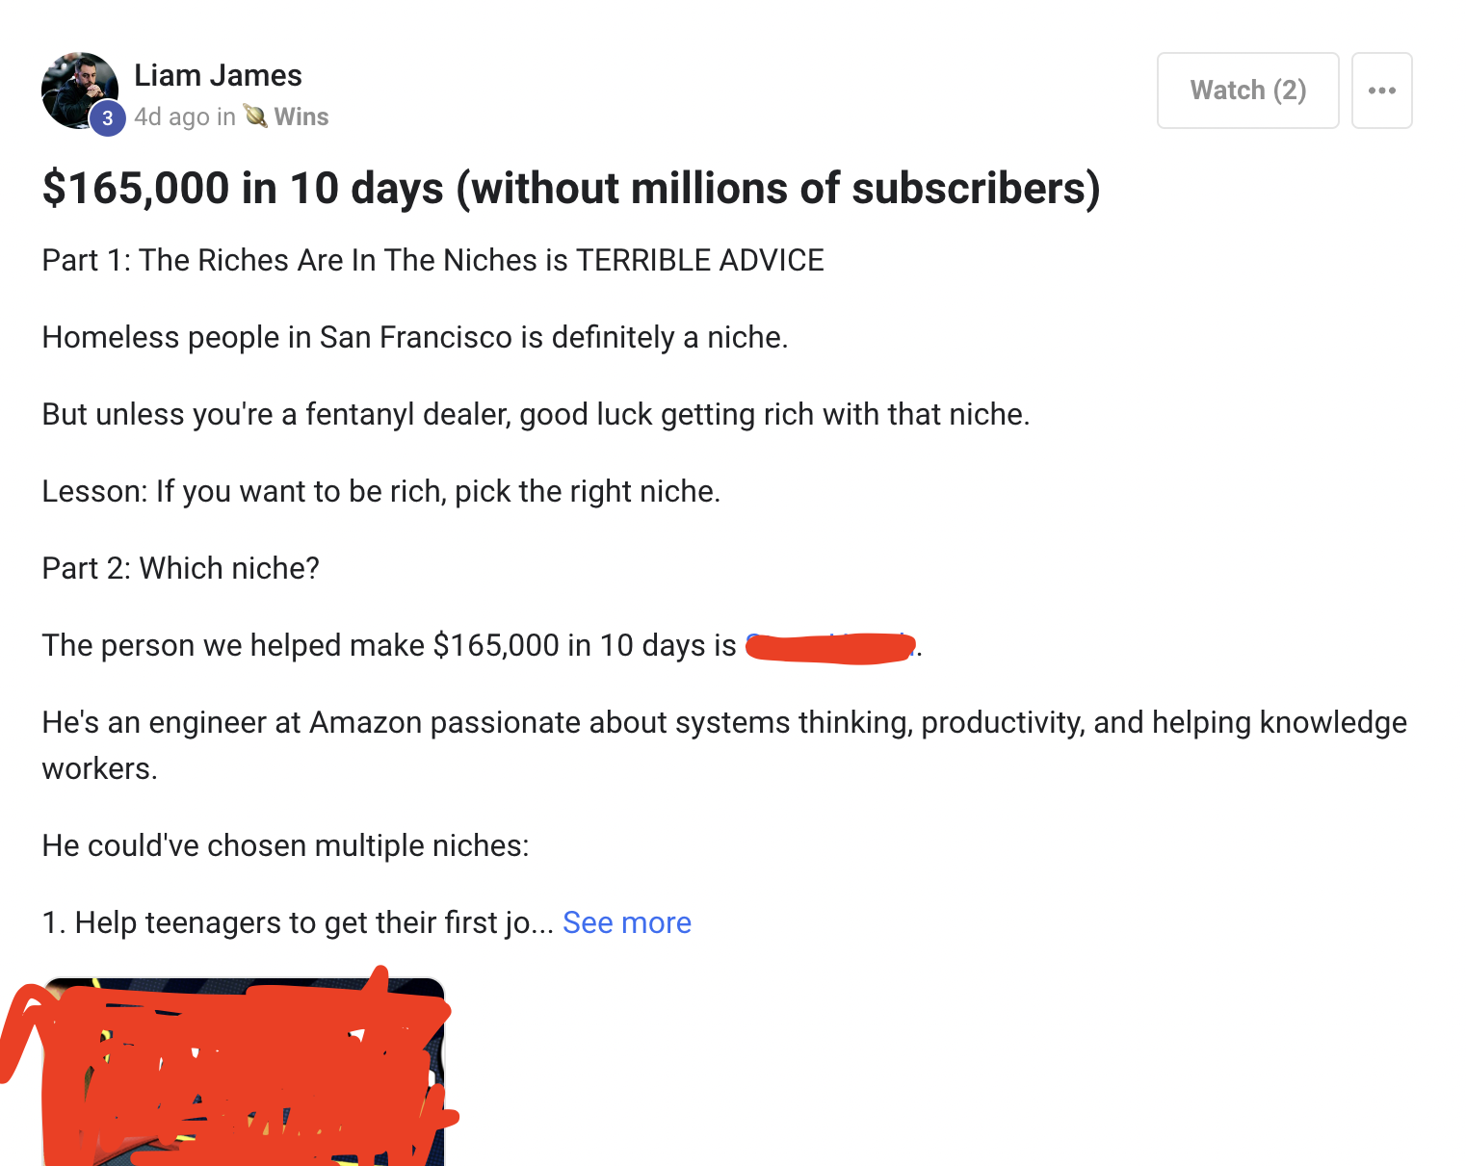
Task: Click the "Homeless people in San Francisco" sentence
Action: (x=414, y=337)
